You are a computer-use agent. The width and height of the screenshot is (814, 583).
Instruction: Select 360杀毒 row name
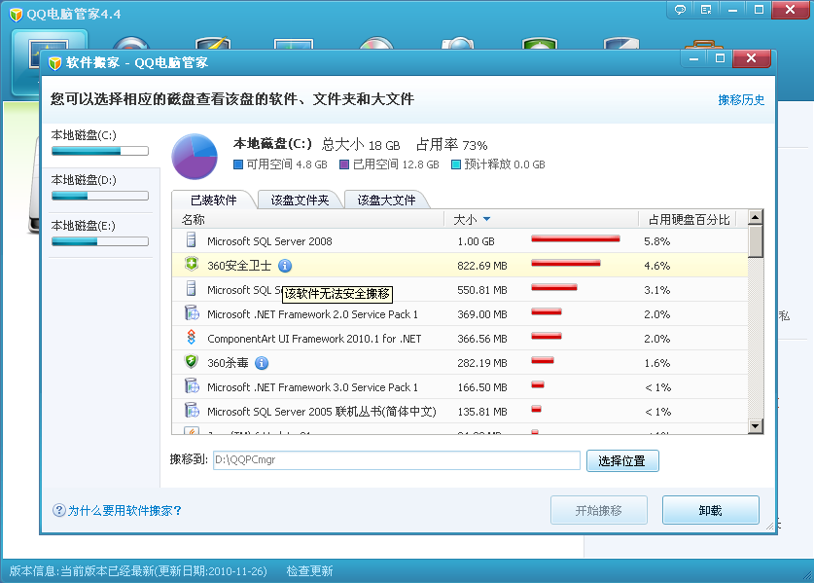[x=228, y=363]
